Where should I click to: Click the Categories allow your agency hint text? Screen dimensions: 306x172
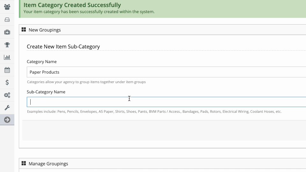point(86,82)
